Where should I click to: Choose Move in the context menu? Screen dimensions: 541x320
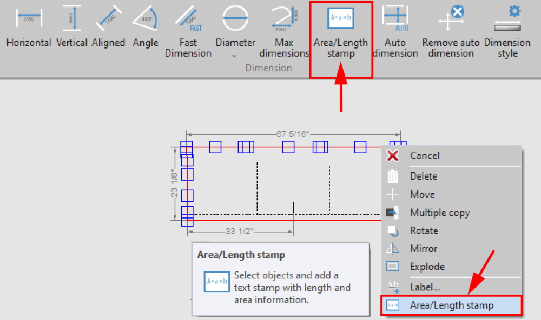tap(422, 194)
